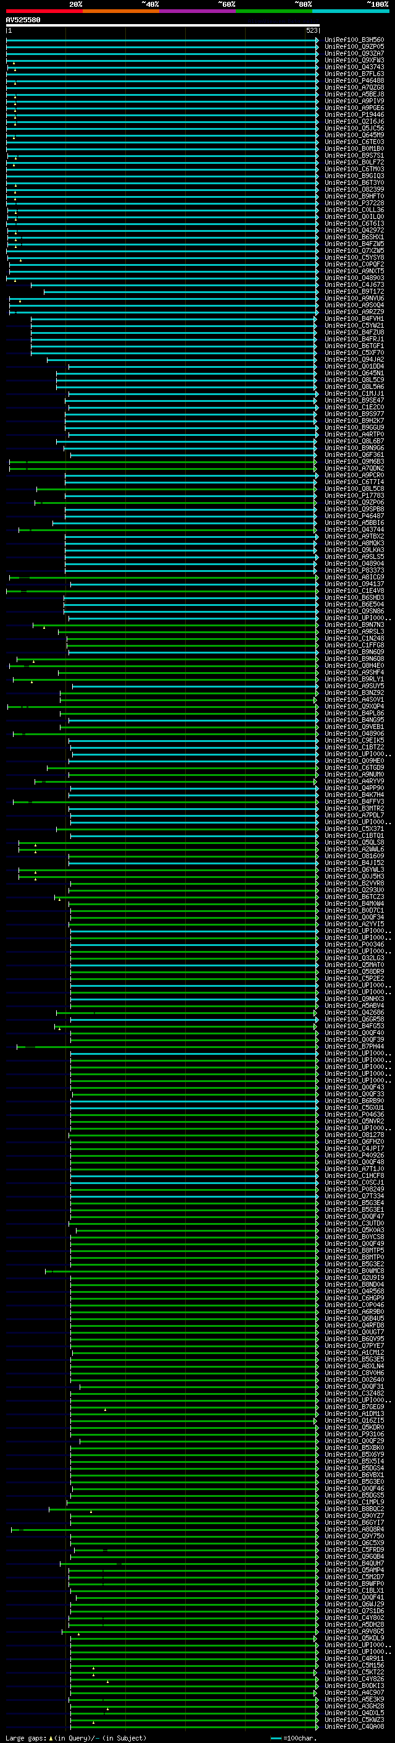
Task: Click the UniRef100_Q43744 label
Action: pyautogui.click(x=354, y=530)
